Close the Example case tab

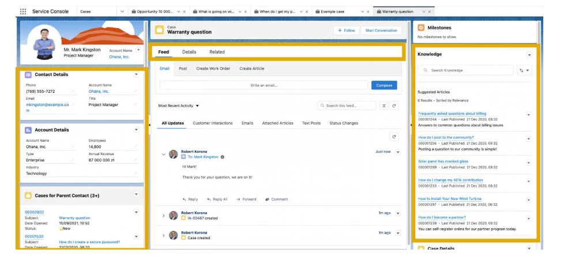click(369, 12)
